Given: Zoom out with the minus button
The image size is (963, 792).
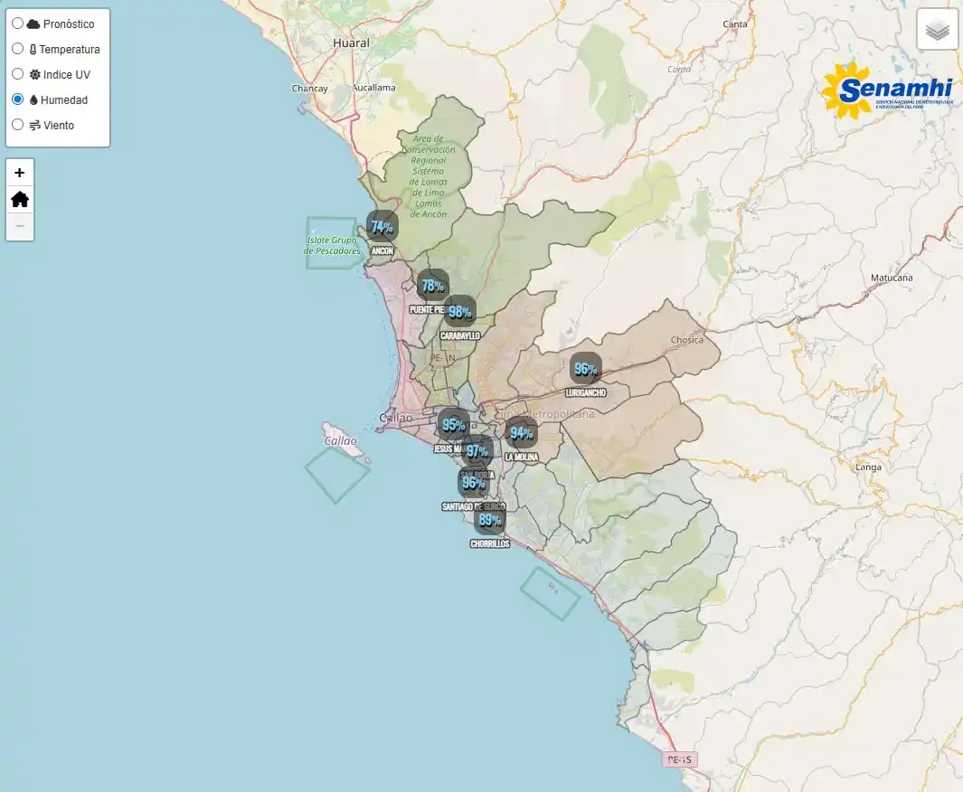Looking at the screenshot, I should tap(20, 226).
